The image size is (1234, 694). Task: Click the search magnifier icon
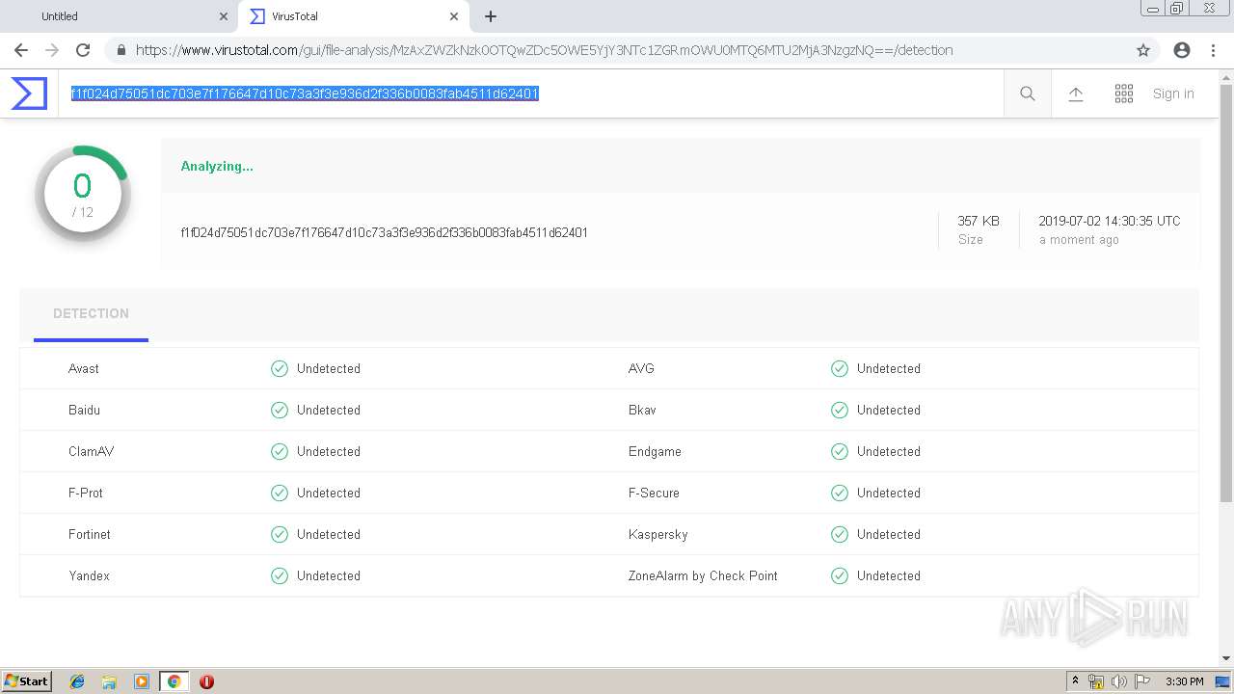[x=1028, y=93]
